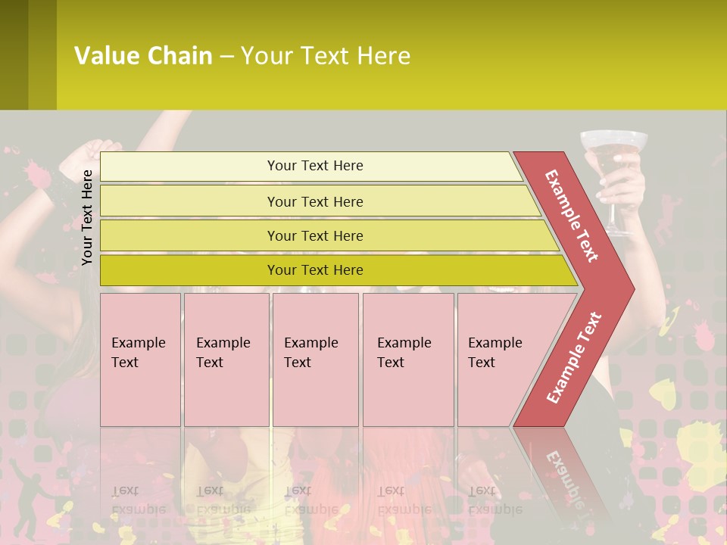The width and height of the screenshot is (727, 545).
Task: Click the lighter olive stripe beside the dark stripe
Action: 42,54
